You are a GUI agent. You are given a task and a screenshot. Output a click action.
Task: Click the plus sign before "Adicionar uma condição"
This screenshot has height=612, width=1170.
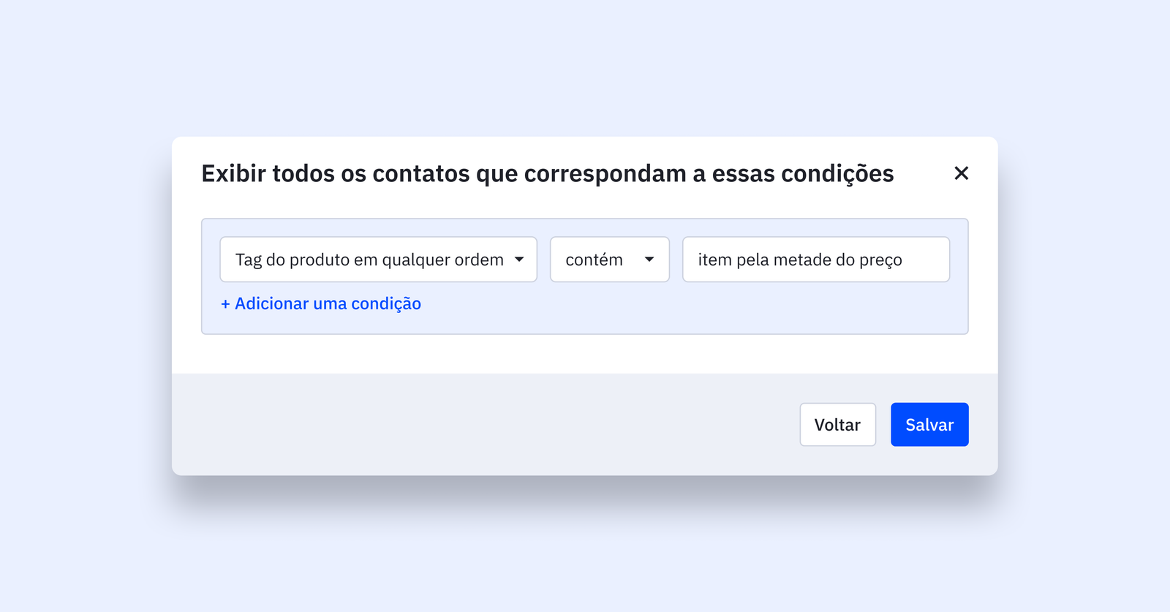point(225,304)
